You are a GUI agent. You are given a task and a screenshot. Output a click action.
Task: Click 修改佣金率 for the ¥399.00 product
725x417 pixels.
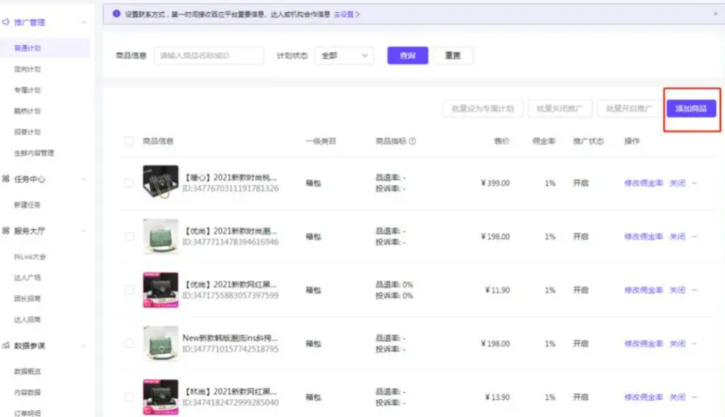(644, 183)
